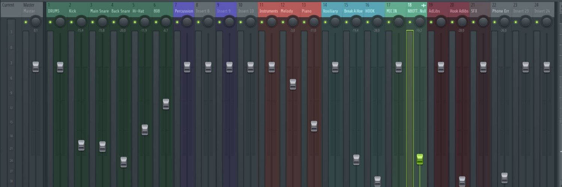Screen dimensions: 562x187
Task: Click the Hi-Hat volume fader
Action: (x=145, y=130)
